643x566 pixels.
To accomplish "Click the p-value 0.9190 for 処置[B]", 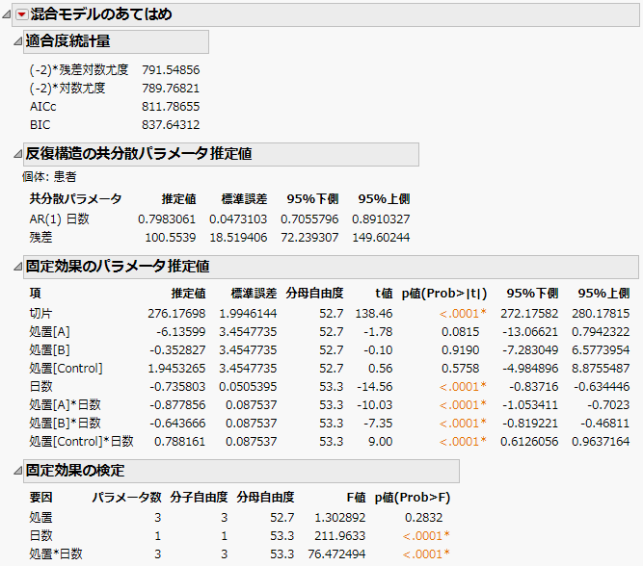I will tap(460, 350).
